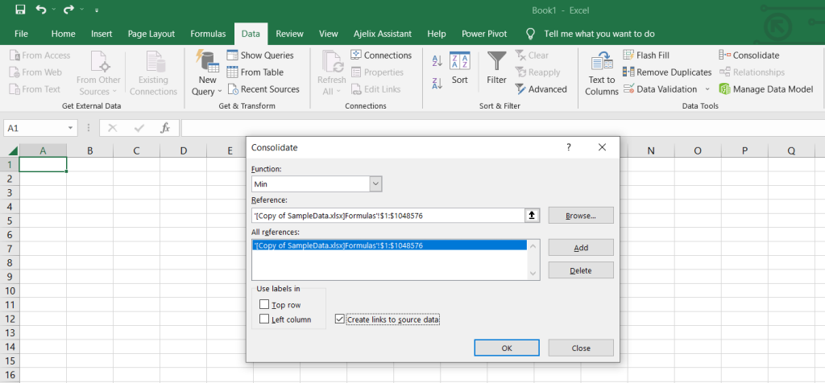
Task: Click the Reference input field
Action: pyautogui.click(x=388, y=216)
